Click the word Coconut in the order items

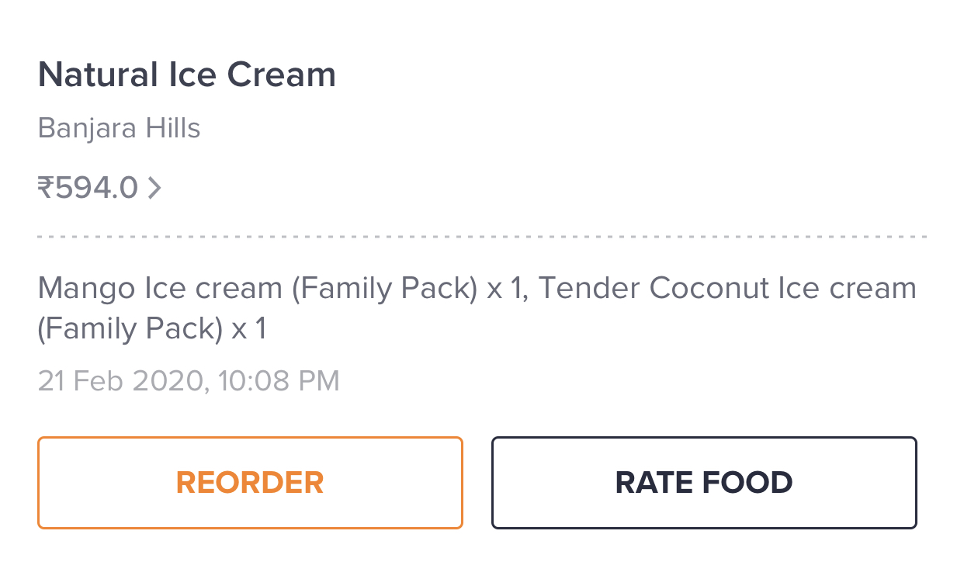click(x=709, y=289)
